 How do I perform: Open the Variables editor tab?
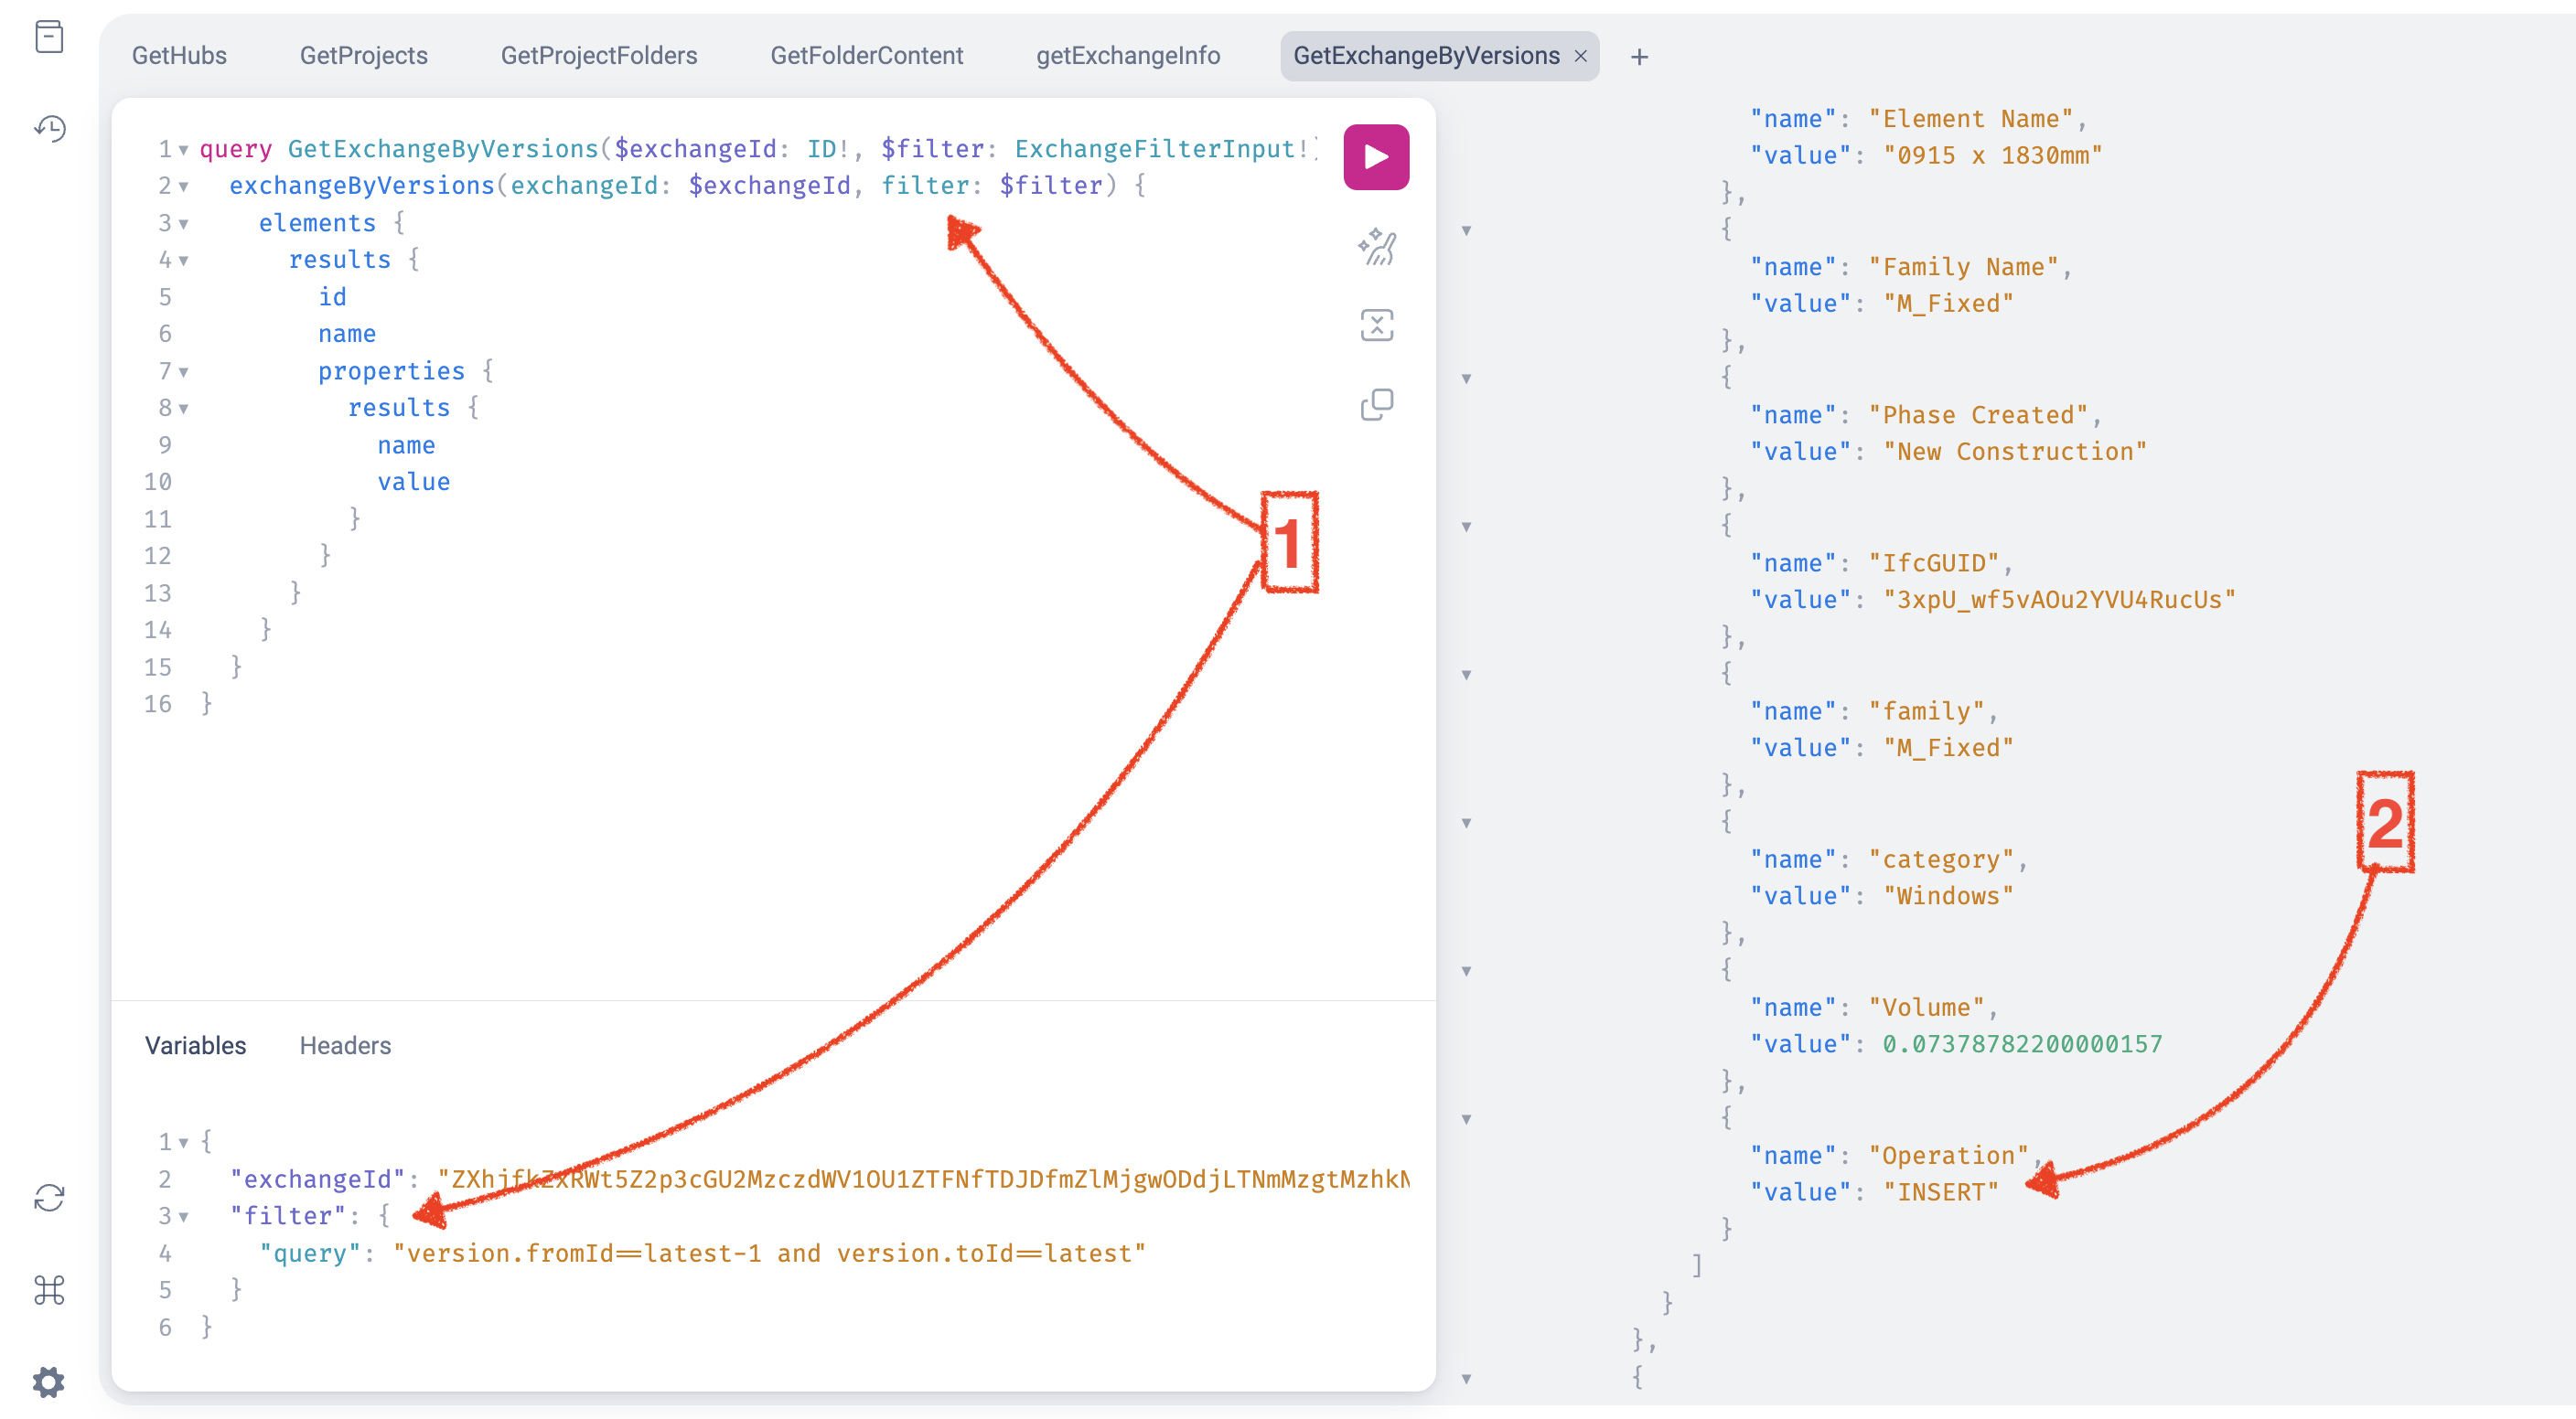195,1045
